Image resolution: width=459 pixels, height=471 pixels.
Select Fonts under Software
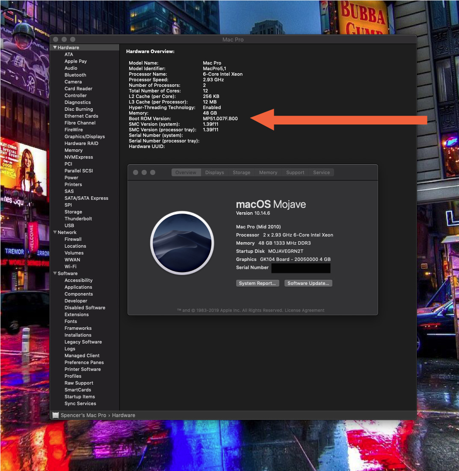pos(71,321)
